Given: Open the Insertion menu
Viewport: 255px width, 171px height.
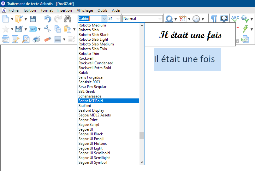Looking at the screenshot, I should pyautogui.click(x=64, y=10).
